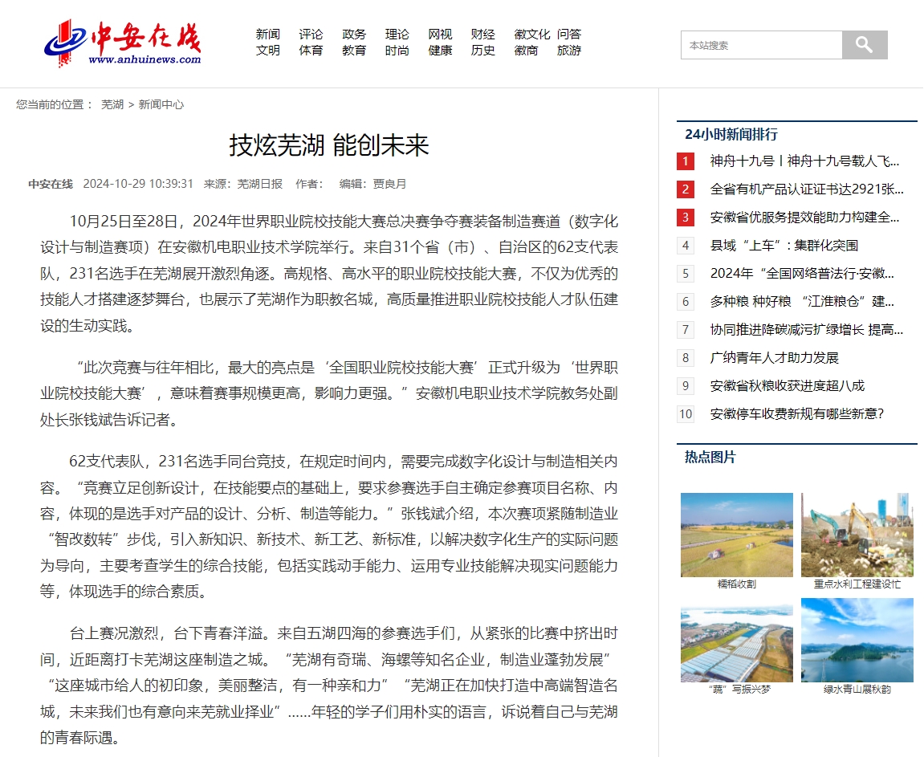
Task: Go to 徽文化 in the navigation
Action: [531, 35]
